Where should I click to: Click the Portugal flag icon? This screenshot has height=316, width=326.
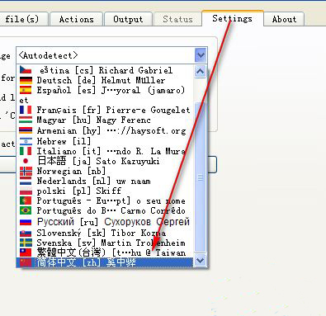pos(26,200)
